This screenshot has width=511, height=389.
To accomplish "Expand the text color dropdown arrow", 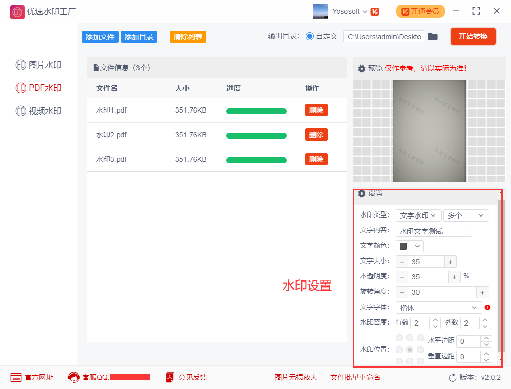I will click(417, 246).
